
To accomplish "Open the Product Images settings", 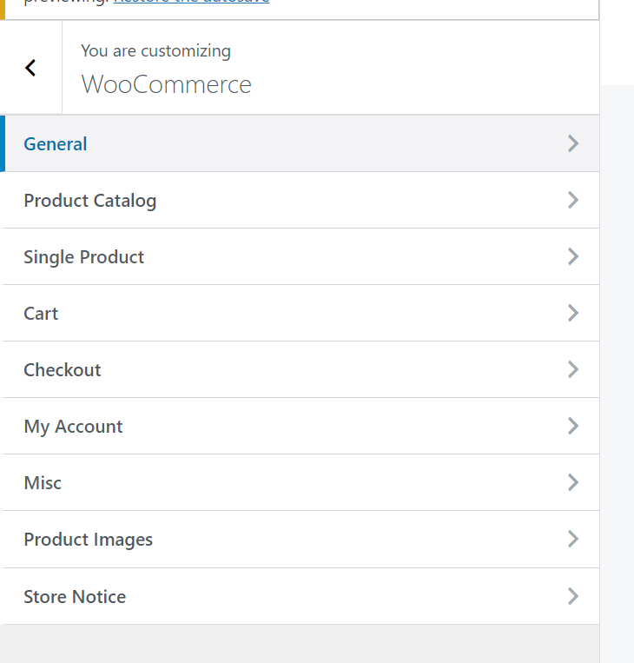I will [x=89, y=540].
